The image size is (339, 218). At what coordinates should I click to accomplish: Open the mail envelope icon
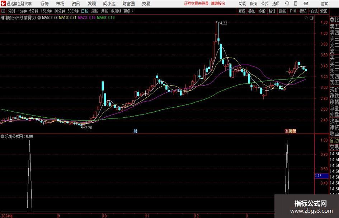306,4
